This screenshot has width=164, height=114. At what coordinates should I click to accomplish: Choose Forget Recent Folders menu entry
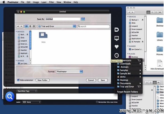127,92
